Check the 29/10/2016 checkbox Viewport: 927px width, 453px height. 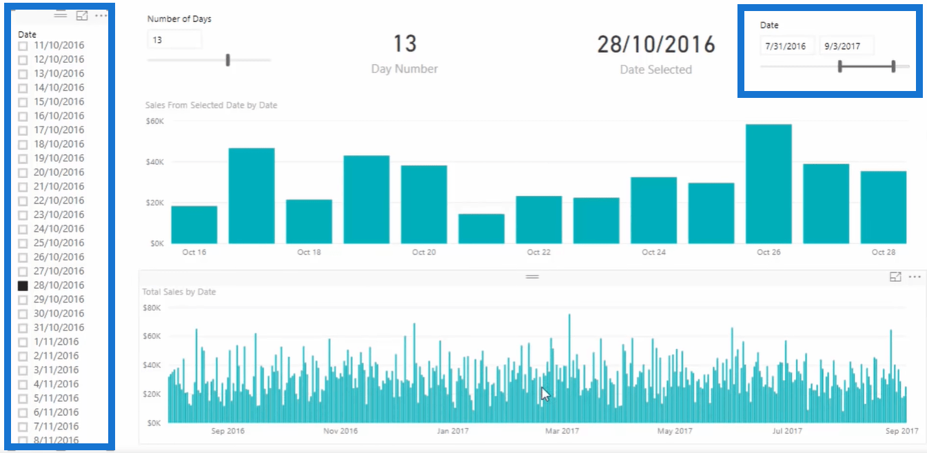click(23, 300)
